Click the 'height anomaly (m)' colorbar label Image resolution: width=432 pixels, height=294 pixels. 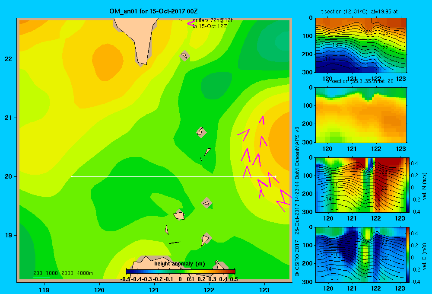point(180,264)
